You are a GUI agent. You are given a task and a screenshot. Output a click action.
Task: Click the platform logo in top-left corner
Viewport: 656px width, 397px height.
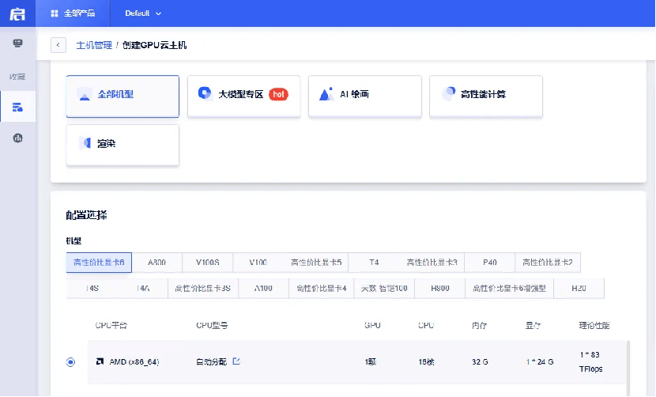(17, 13)
